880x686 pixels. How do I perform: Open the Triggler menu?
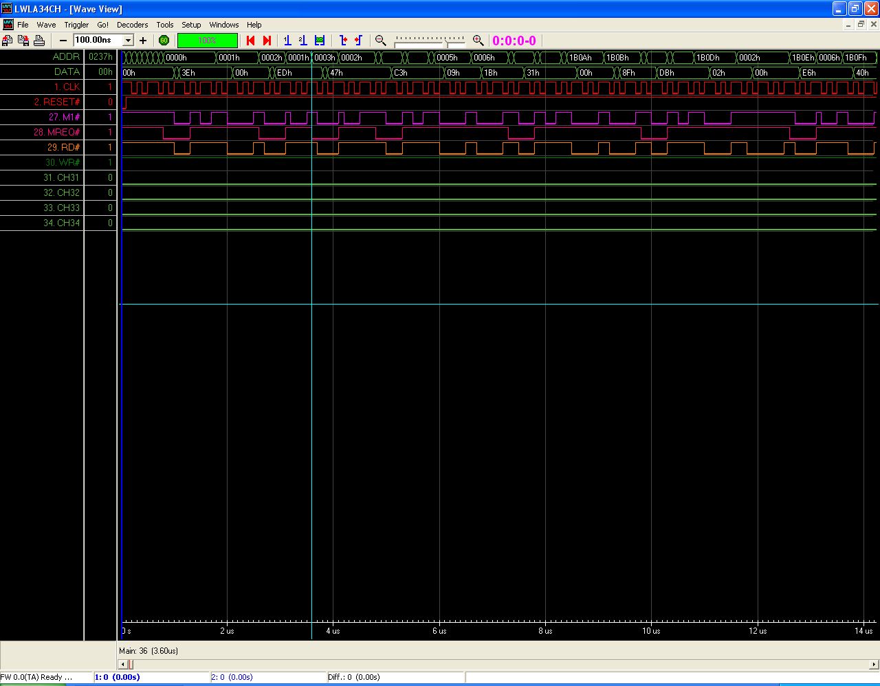76,25
